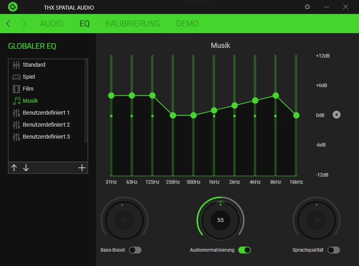Click the 500Hz band slider handle

[193, 115]
